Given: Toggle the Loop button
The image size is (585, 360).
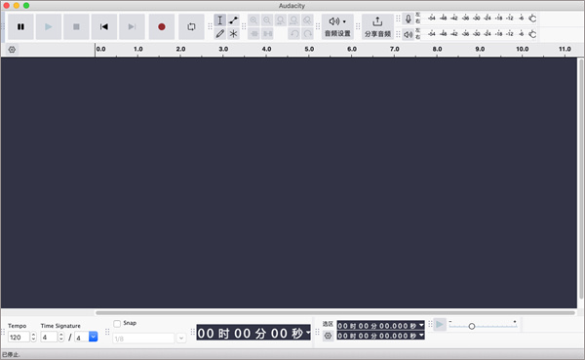Looking at the screenshot, I should [191, 27].
